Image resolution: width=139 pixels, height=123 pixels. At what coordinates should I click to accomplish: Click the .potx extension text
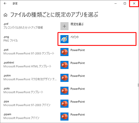pos(6,89)
